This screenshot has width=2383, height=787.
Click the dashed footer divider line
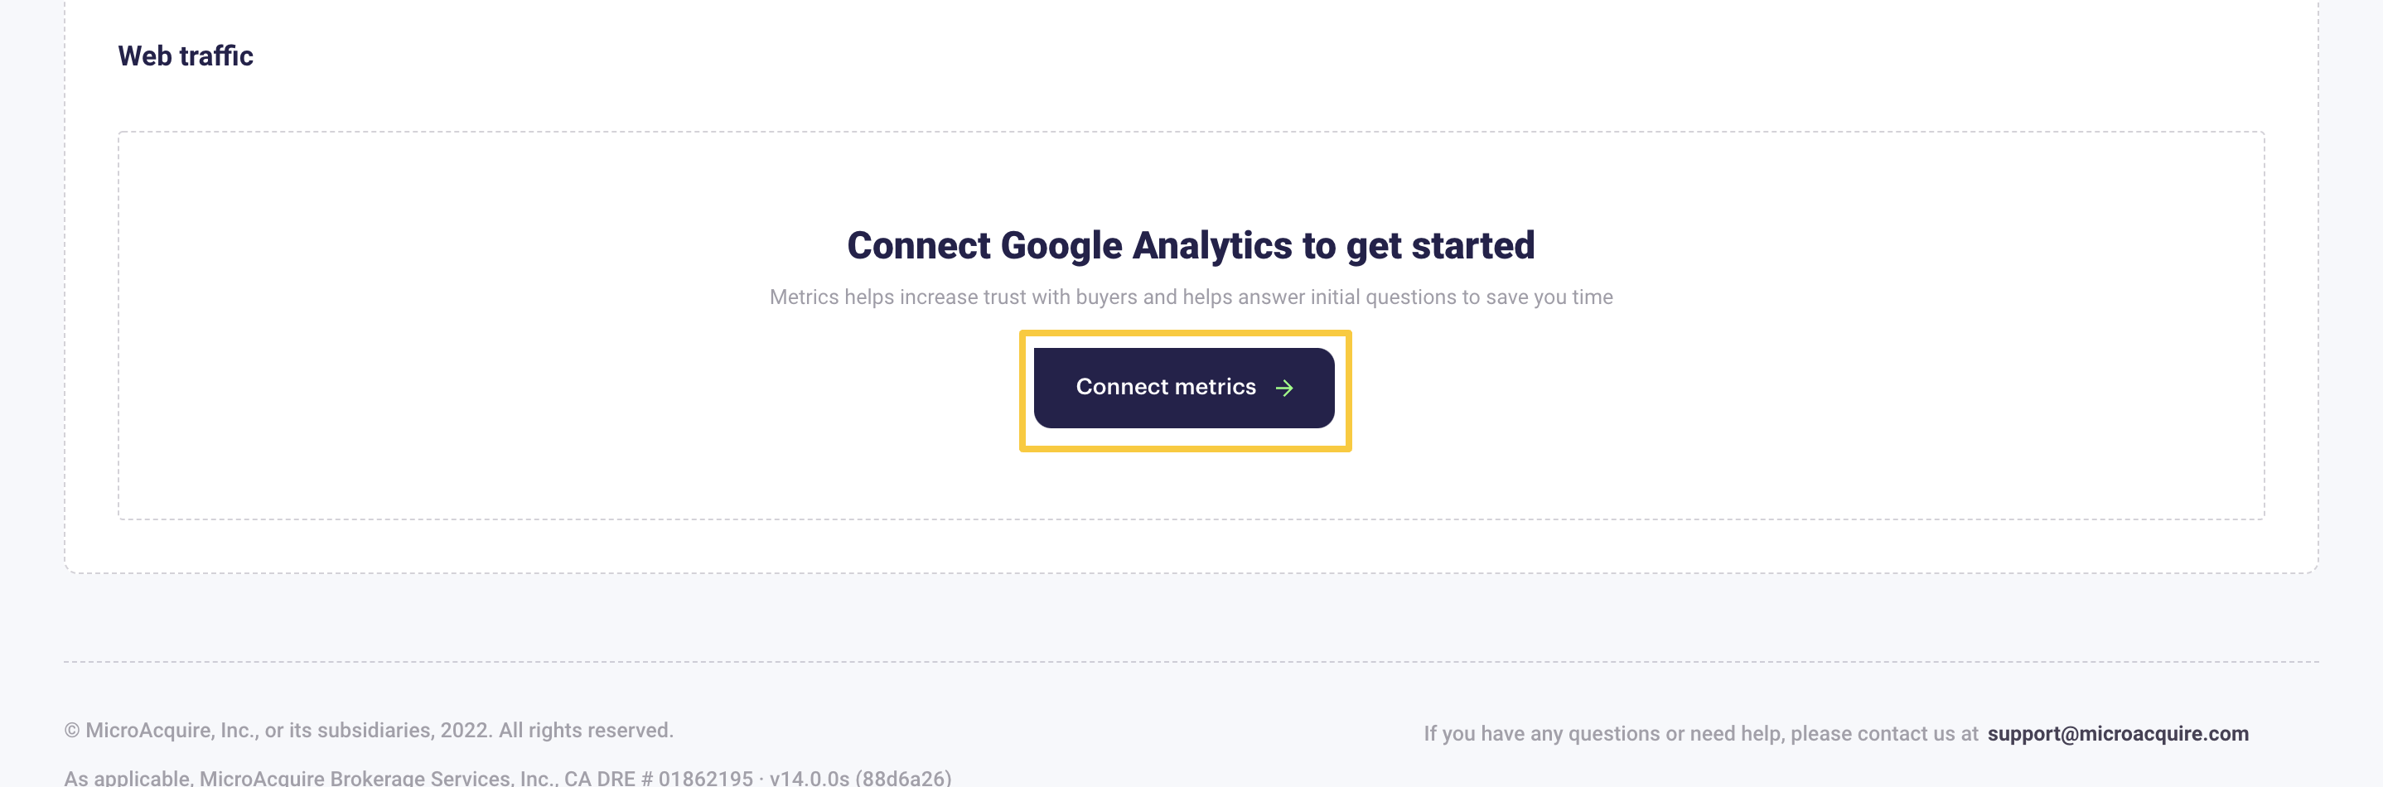pyautogui.click(x=1191, y=661)
